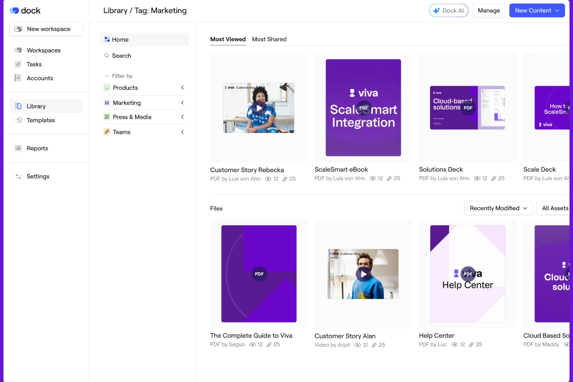Click the Settings sliders icon
573x382 pixels.
[x=18, y=176]
